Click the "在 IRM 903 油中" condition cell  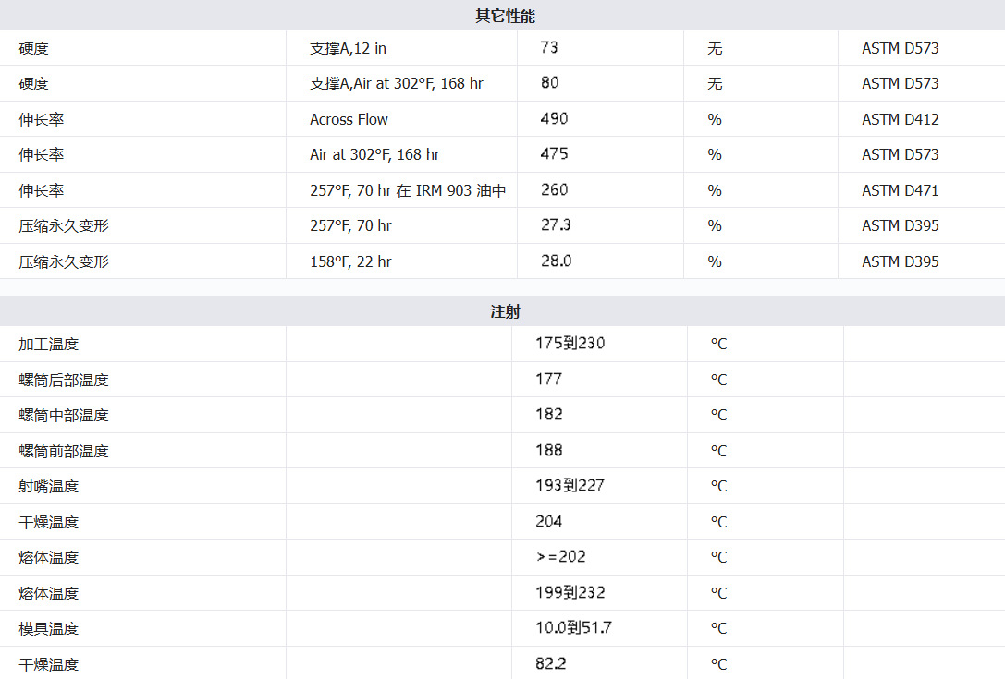click(x=408, y=190)
